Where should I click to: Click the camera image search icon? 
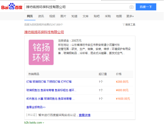131,7
